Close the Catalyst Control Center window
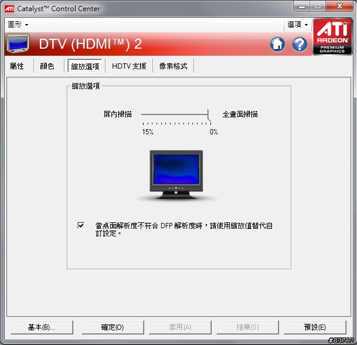Image resolution: width=357 pixels, height=345 pixels. tap(339, 6)
